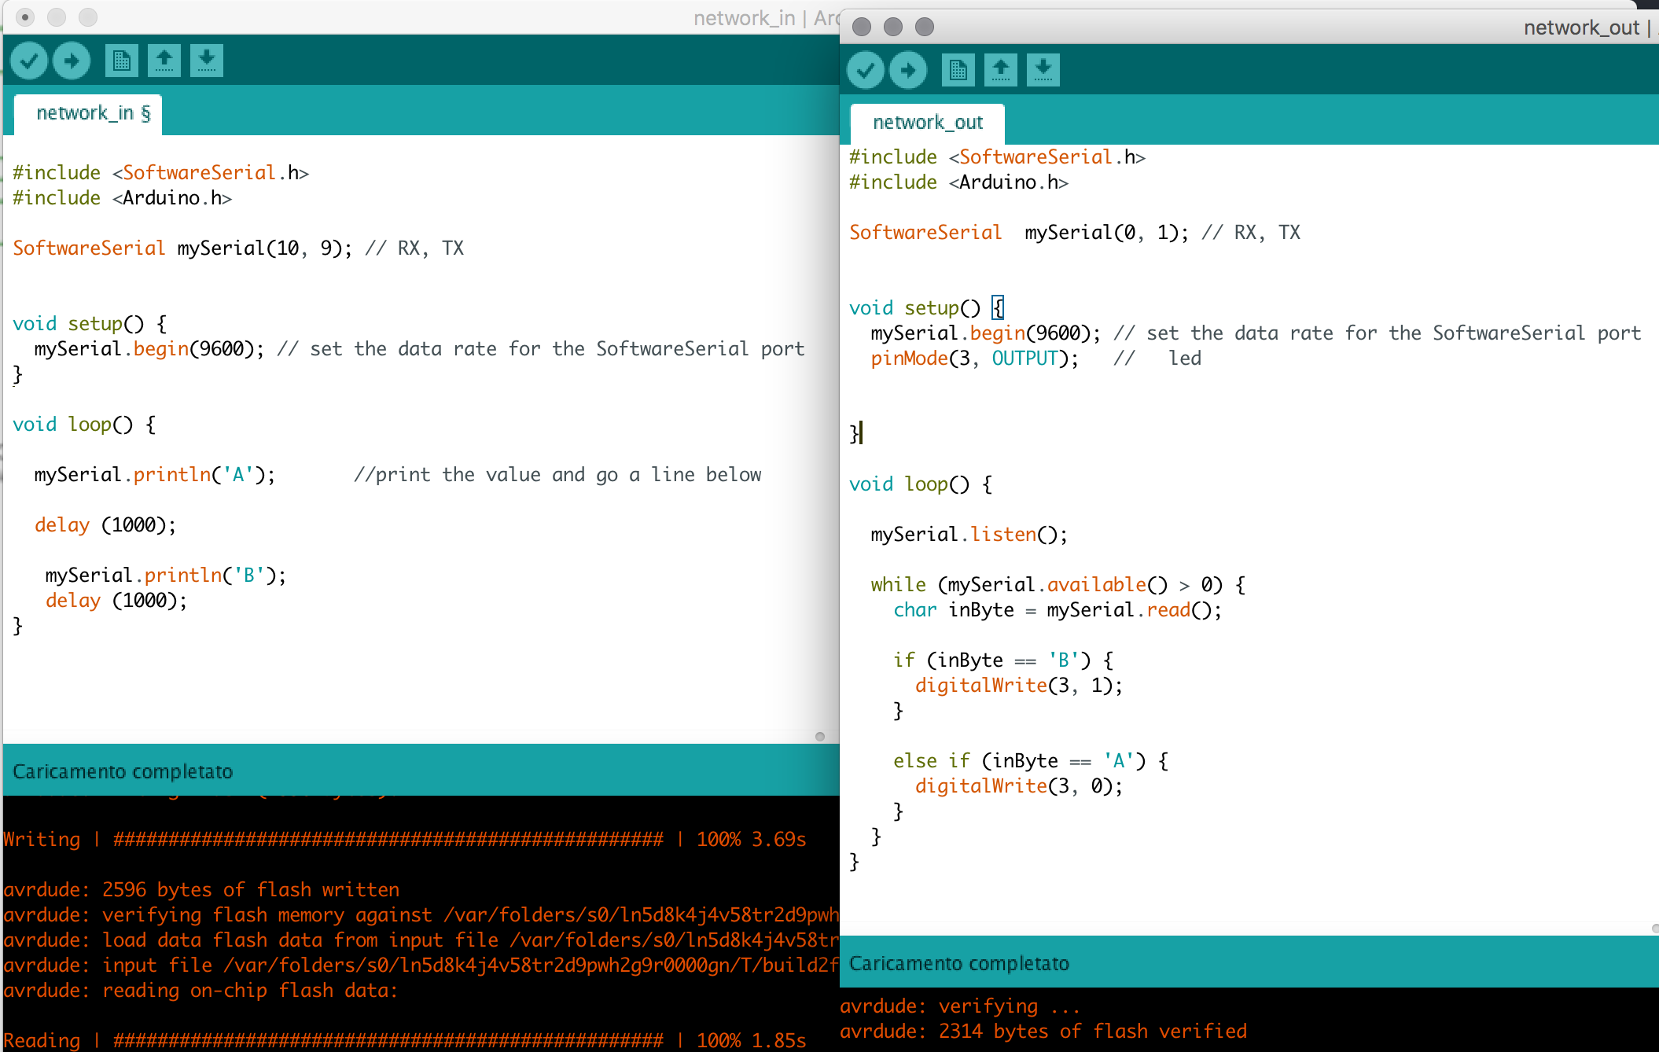Click 'void setup() {' in network_out editor

(x=927, y=308)
